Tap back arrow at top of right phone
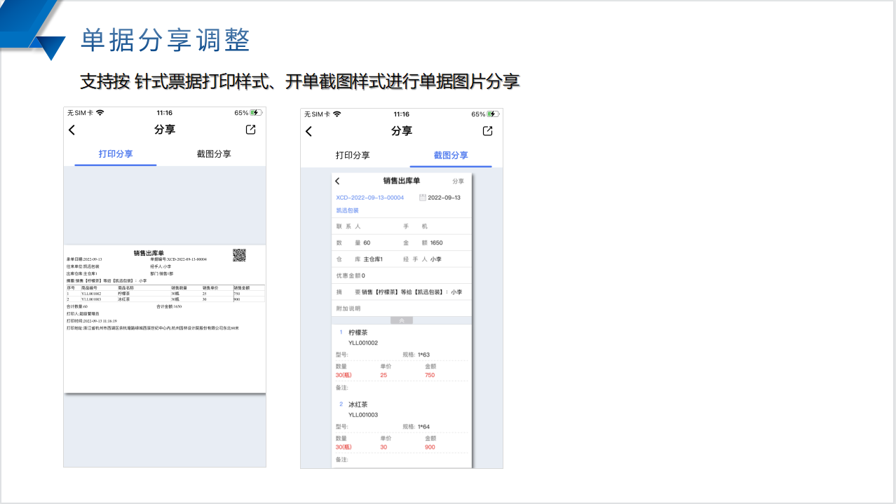This screenshot has height=504, width=896. 308,131
